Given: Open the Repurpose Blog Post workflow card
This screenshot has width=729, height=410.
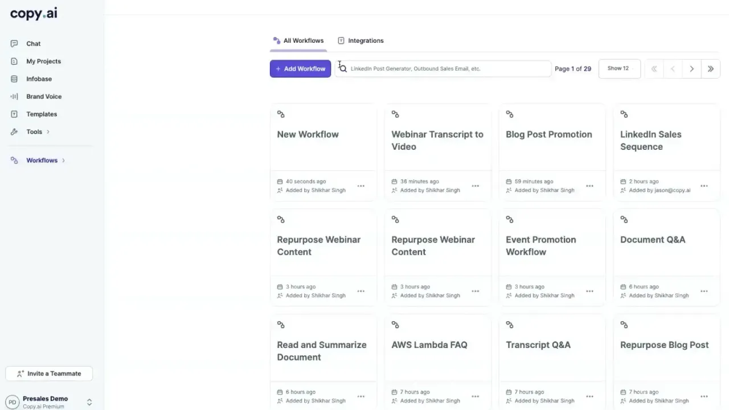Looking at the screenshot, I should pyautogui.click(x=666, y=362).
